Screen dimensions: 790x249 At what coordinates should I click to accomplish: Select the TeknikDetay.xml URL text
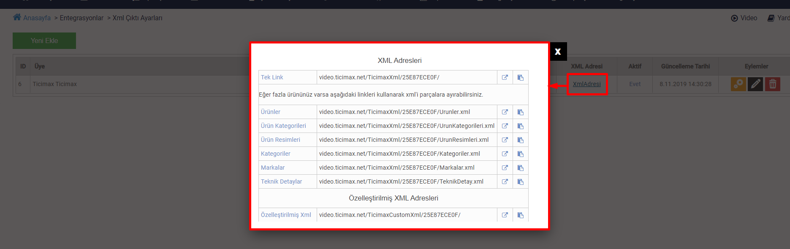[401, 181]
